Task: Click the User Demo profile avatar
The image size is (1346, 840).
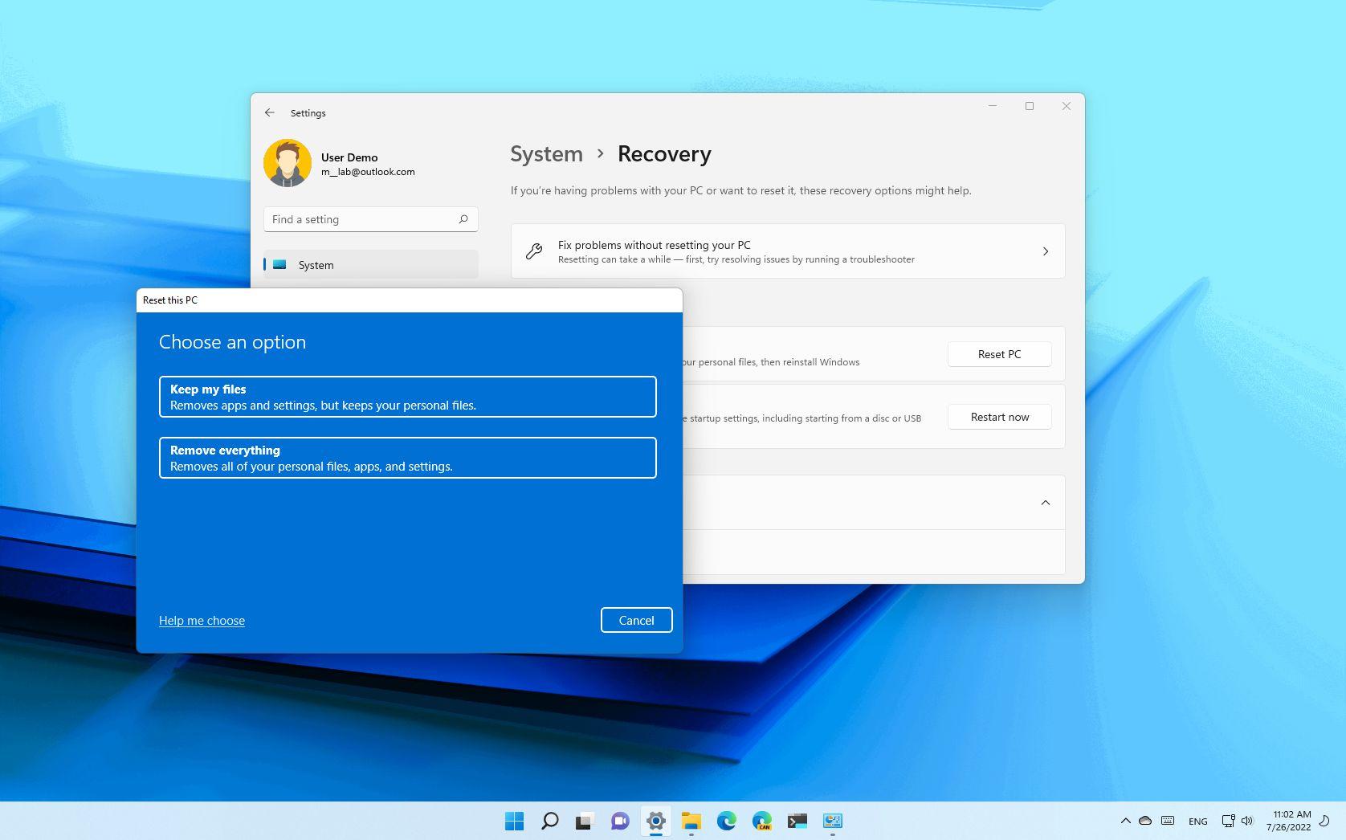Action: pyautogui.click(x=287, y=163)
